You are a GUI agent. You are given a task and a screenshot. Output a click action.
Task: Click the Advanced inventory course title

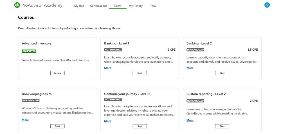pos(37,43)
